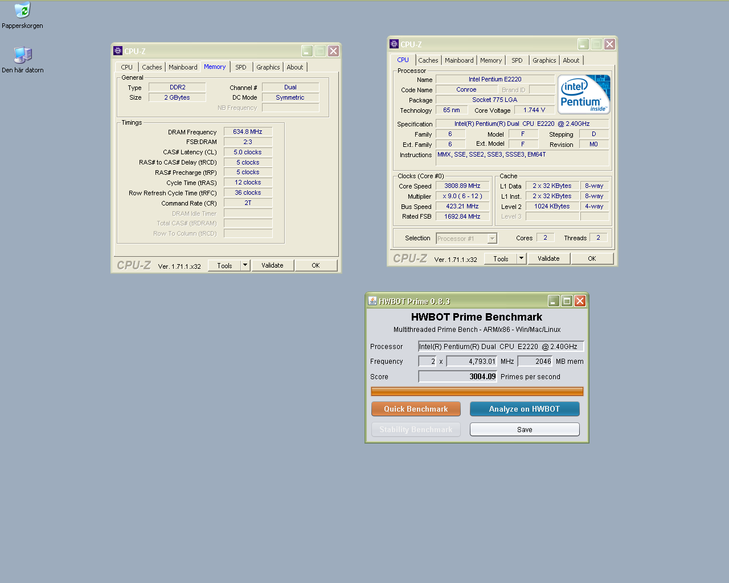Click Rated FSB value 1692.84 MHz

pyautogui.click(x=462, y=216)
